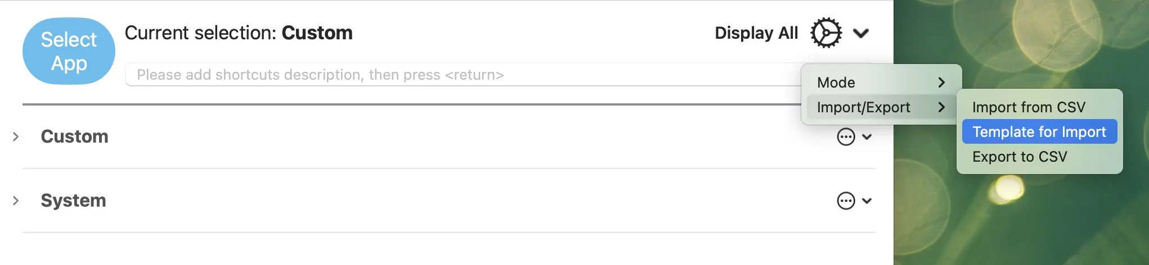This screenshot has width=1149, height=265.
Task: Choose Export to CSV
Action: (1019, 157)
